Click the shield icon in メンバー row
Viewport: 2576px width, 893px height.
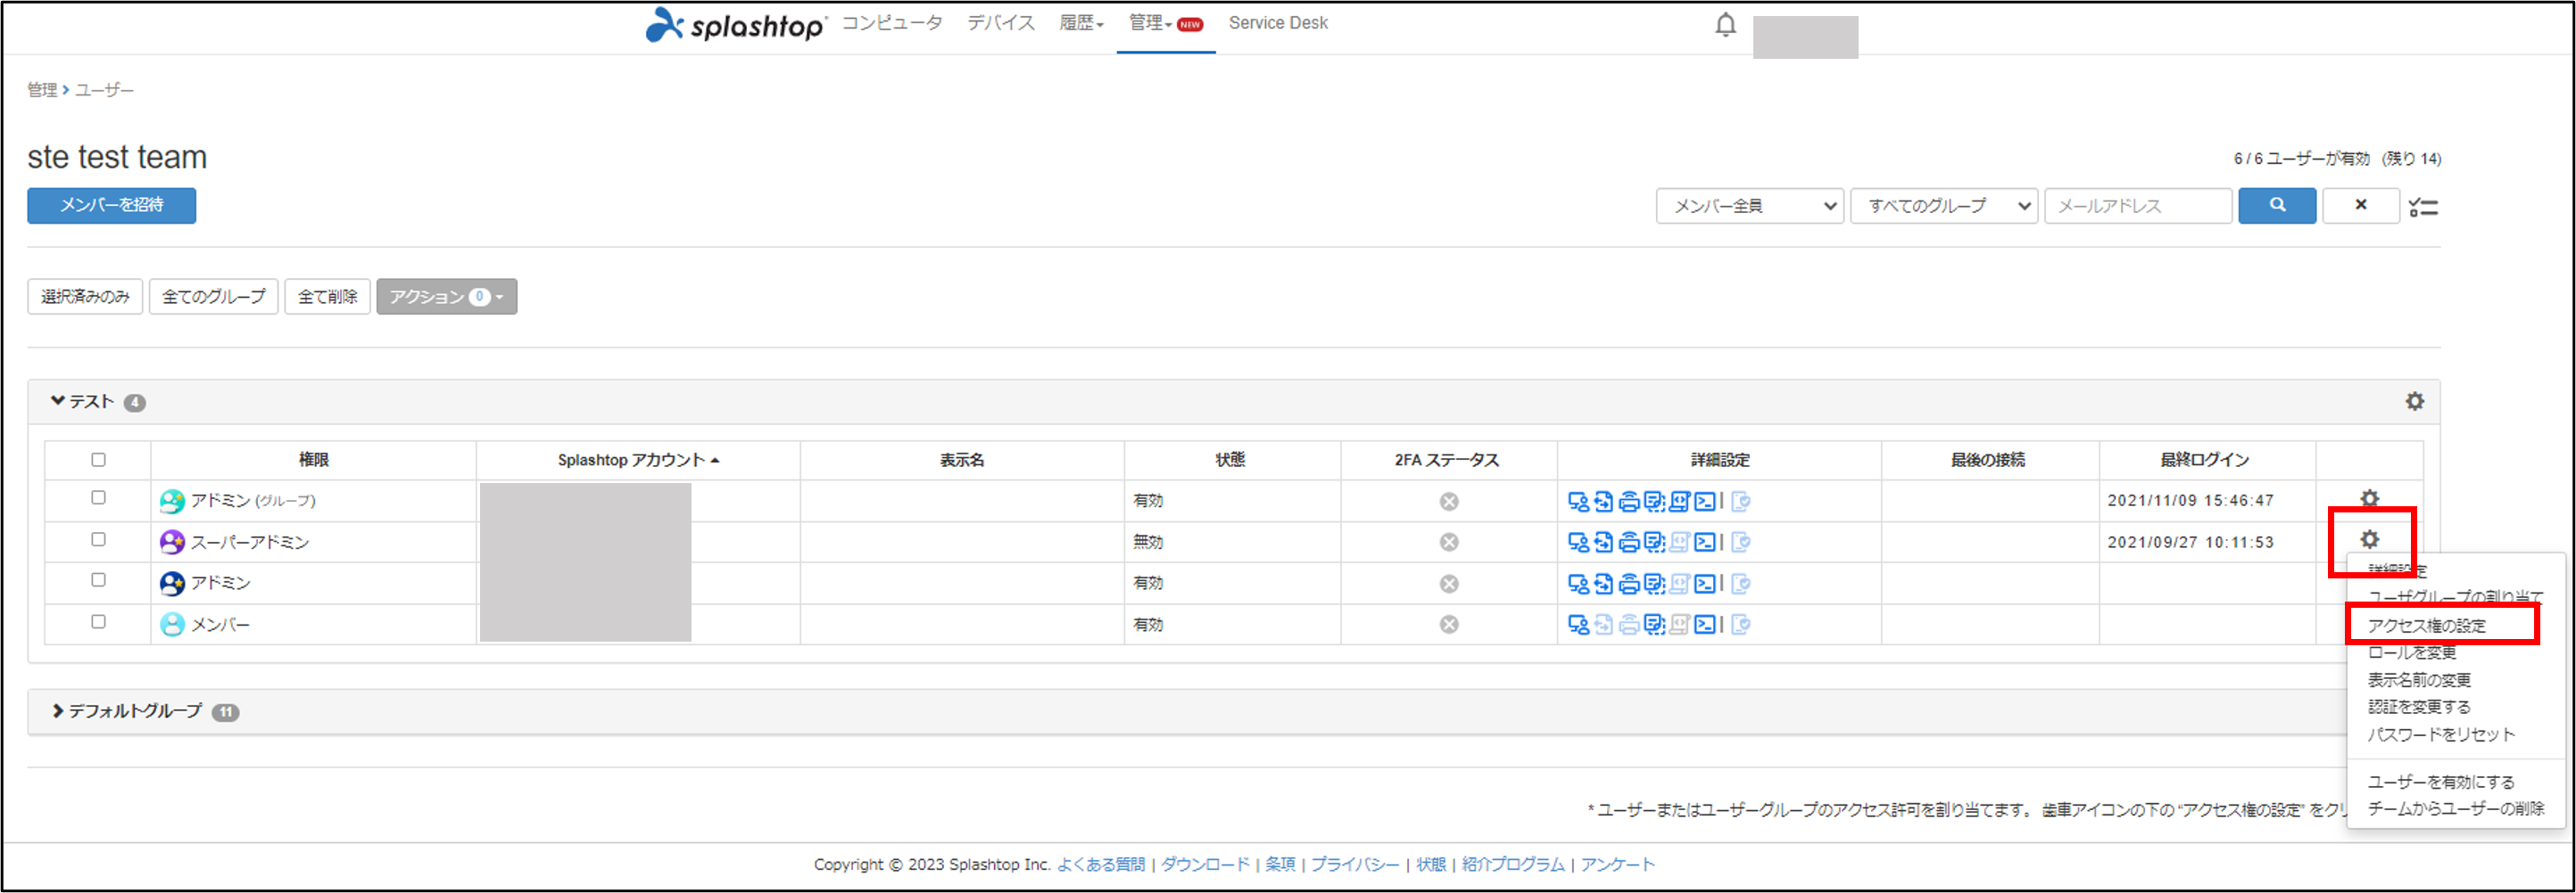tap(1740, 625)
